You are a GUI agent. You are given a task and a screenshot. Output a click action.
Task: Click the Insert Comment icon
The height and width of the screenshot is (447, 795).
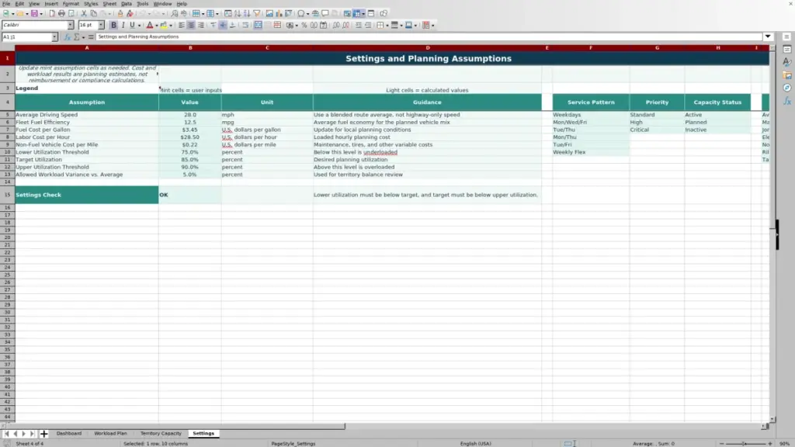325,13
